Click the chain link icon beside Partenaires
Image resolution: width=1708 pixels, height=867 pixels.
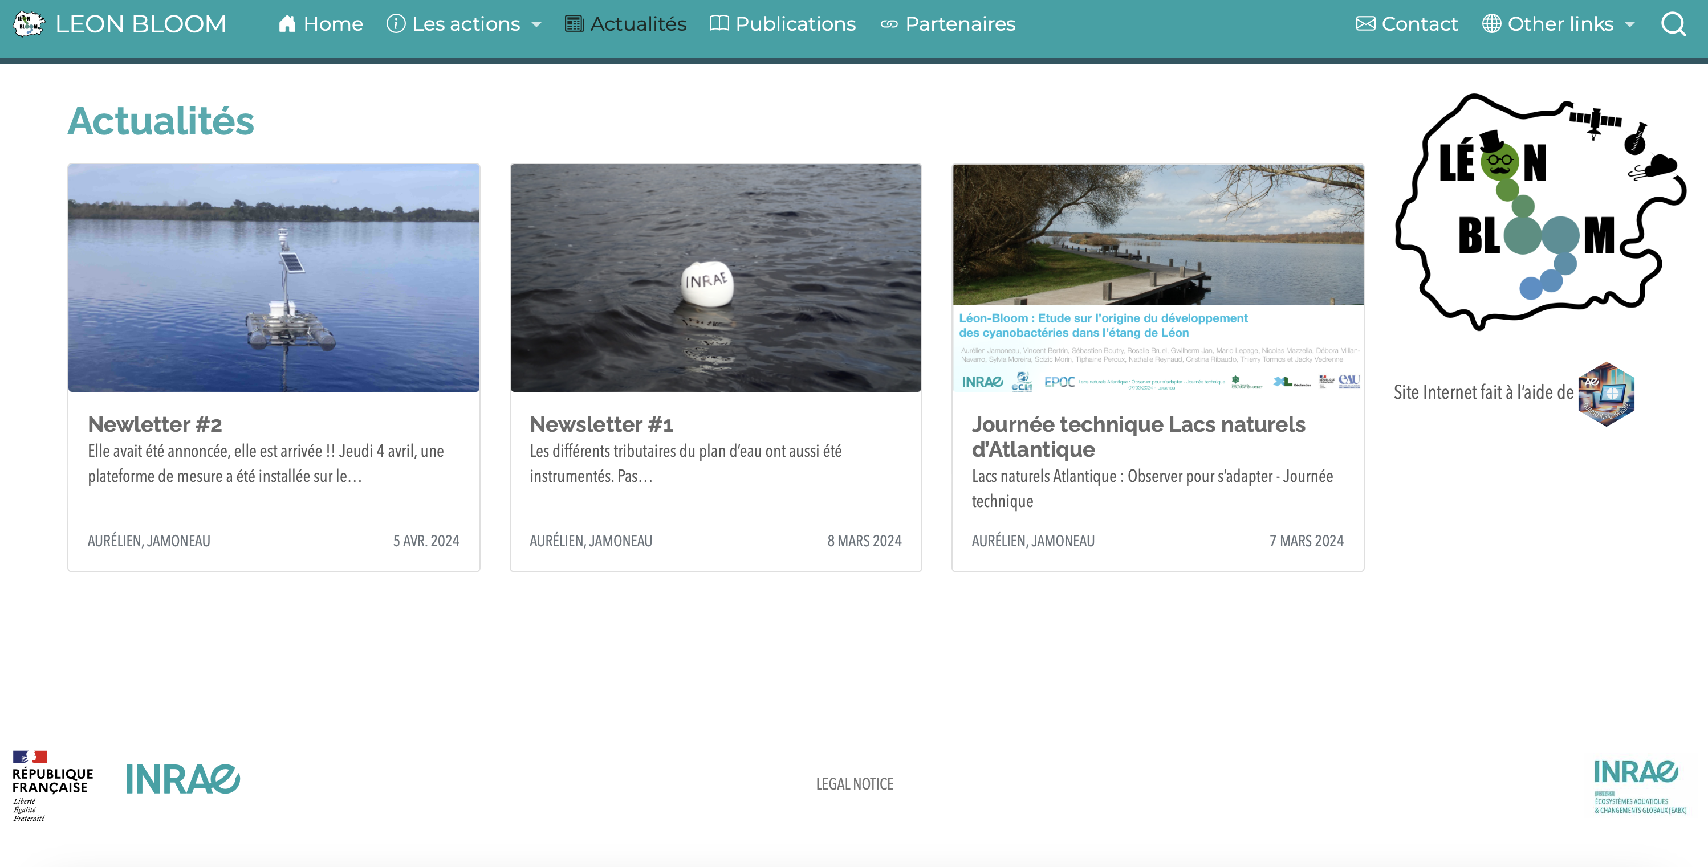[x=888, y=24]
